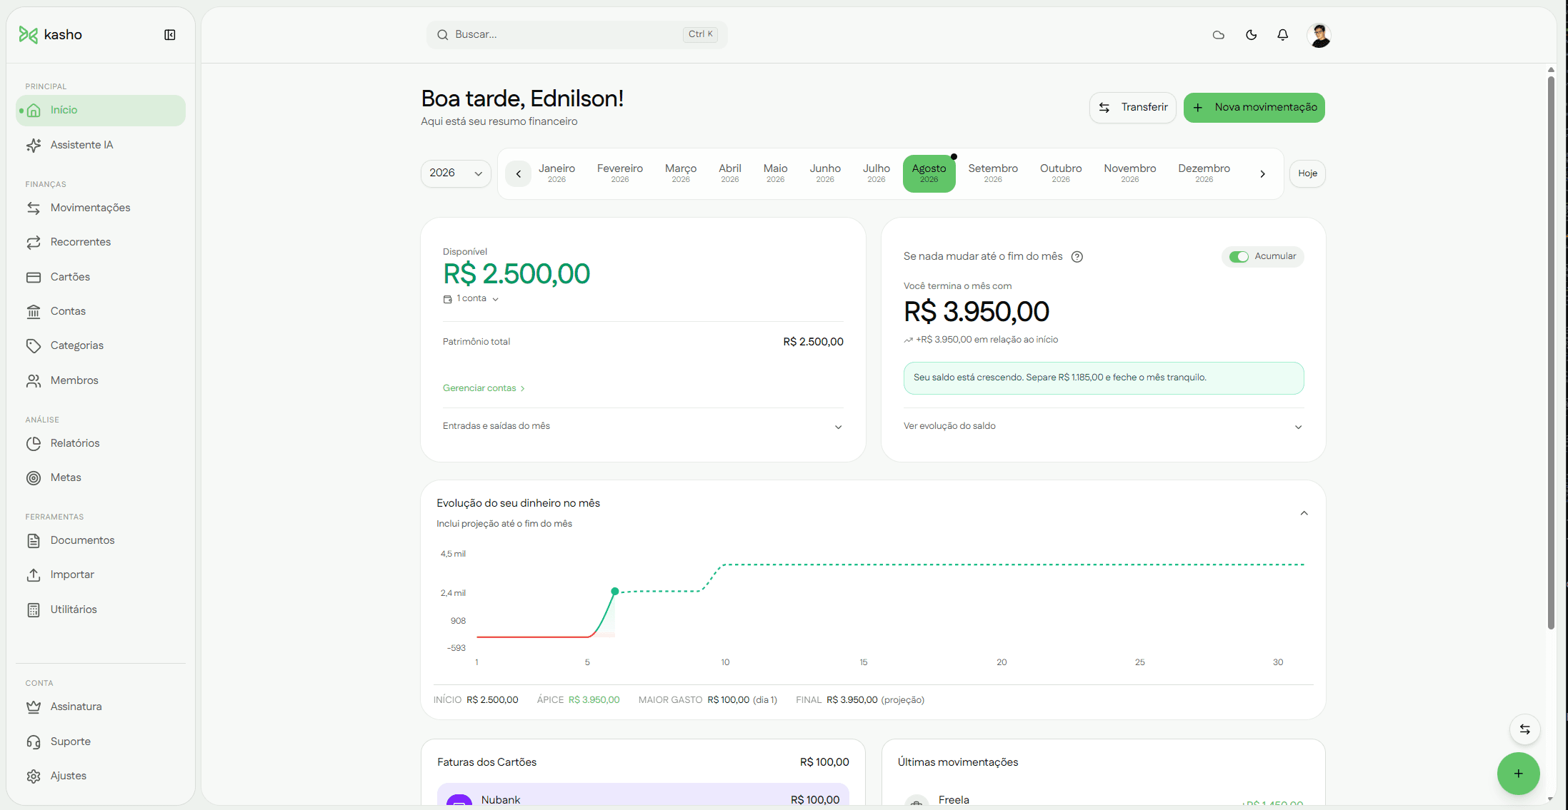Select Setembro 2026 tab
Viewport: 1568px width, 810px height.
[x=993, y=173]
